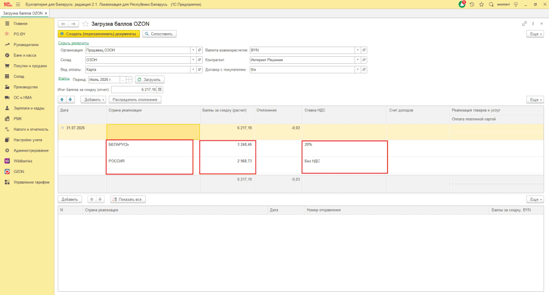This screenshot has width=549, height=295.
Task: Increase the Период with the stepper arrows
Action: tap(129, 78)
